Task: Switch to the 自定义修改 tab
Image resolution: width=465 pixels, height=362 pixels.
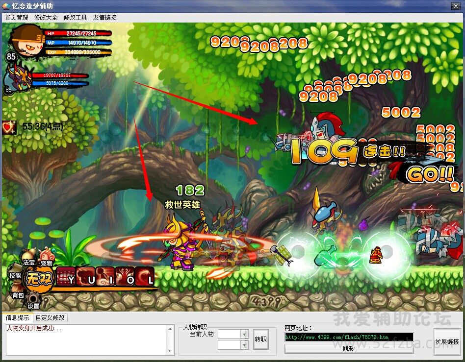Action: point(50,318)
